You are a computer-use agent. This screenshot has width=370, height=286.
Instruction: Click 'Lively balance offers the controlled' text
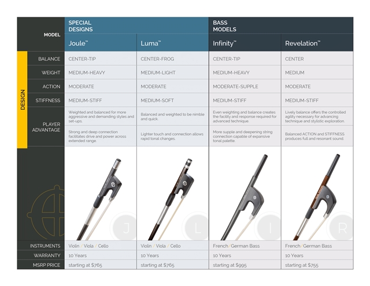[x=316, y=117]
